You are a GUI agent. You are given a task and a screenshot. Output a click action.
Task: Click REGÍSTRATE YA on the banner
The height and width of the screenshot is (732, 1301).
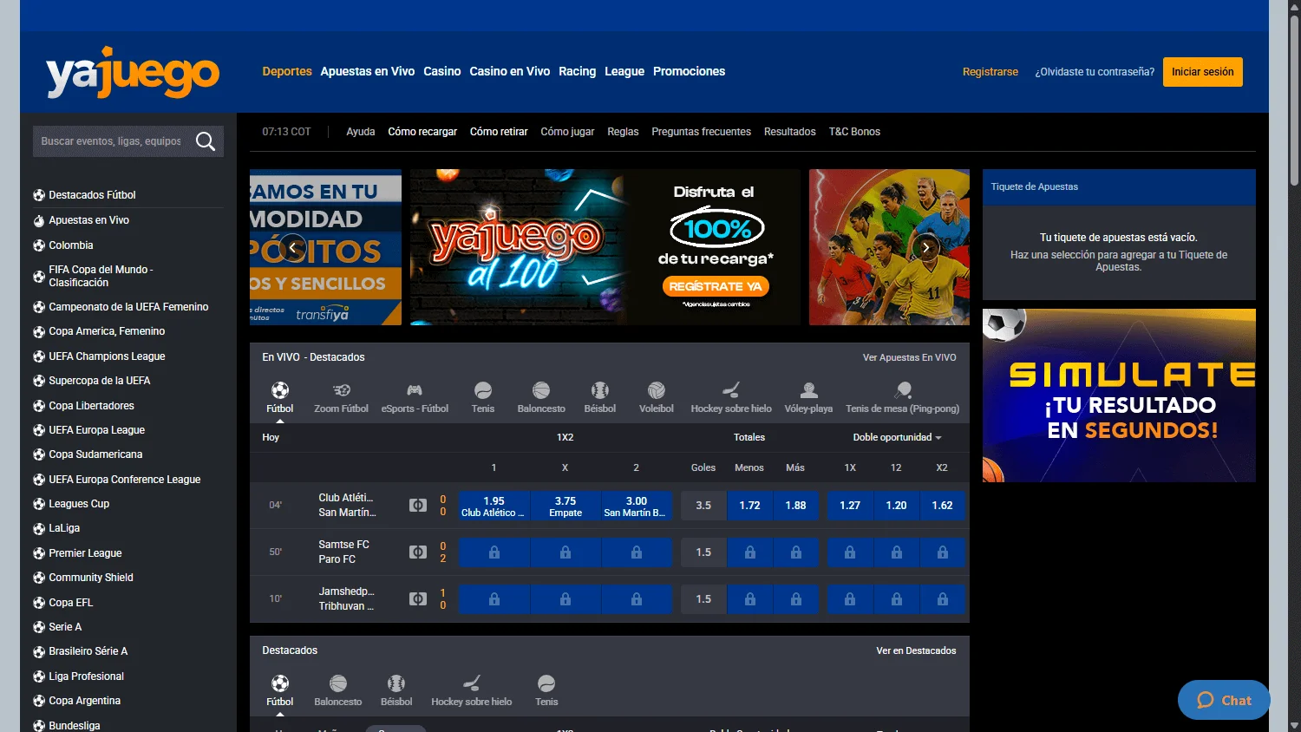[716, 286]
